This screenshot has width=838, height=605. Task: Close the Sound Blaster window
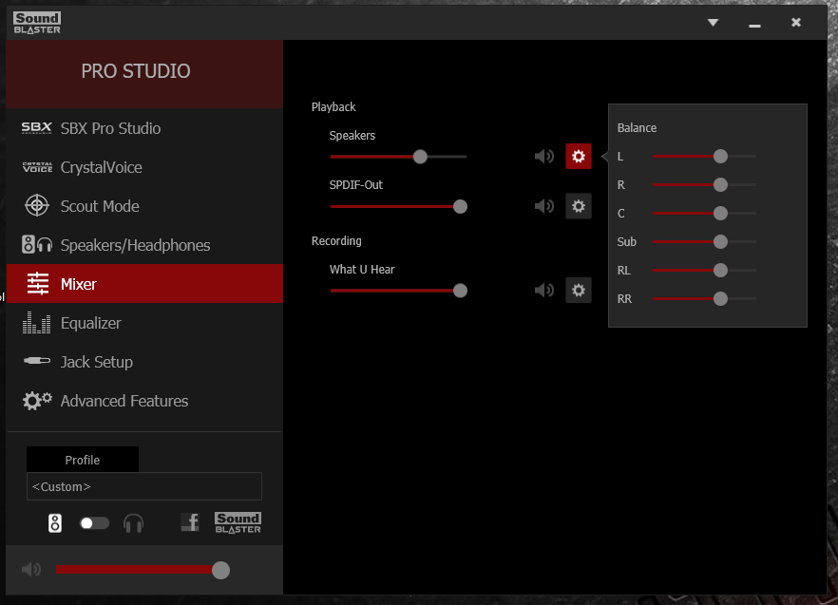796,23
